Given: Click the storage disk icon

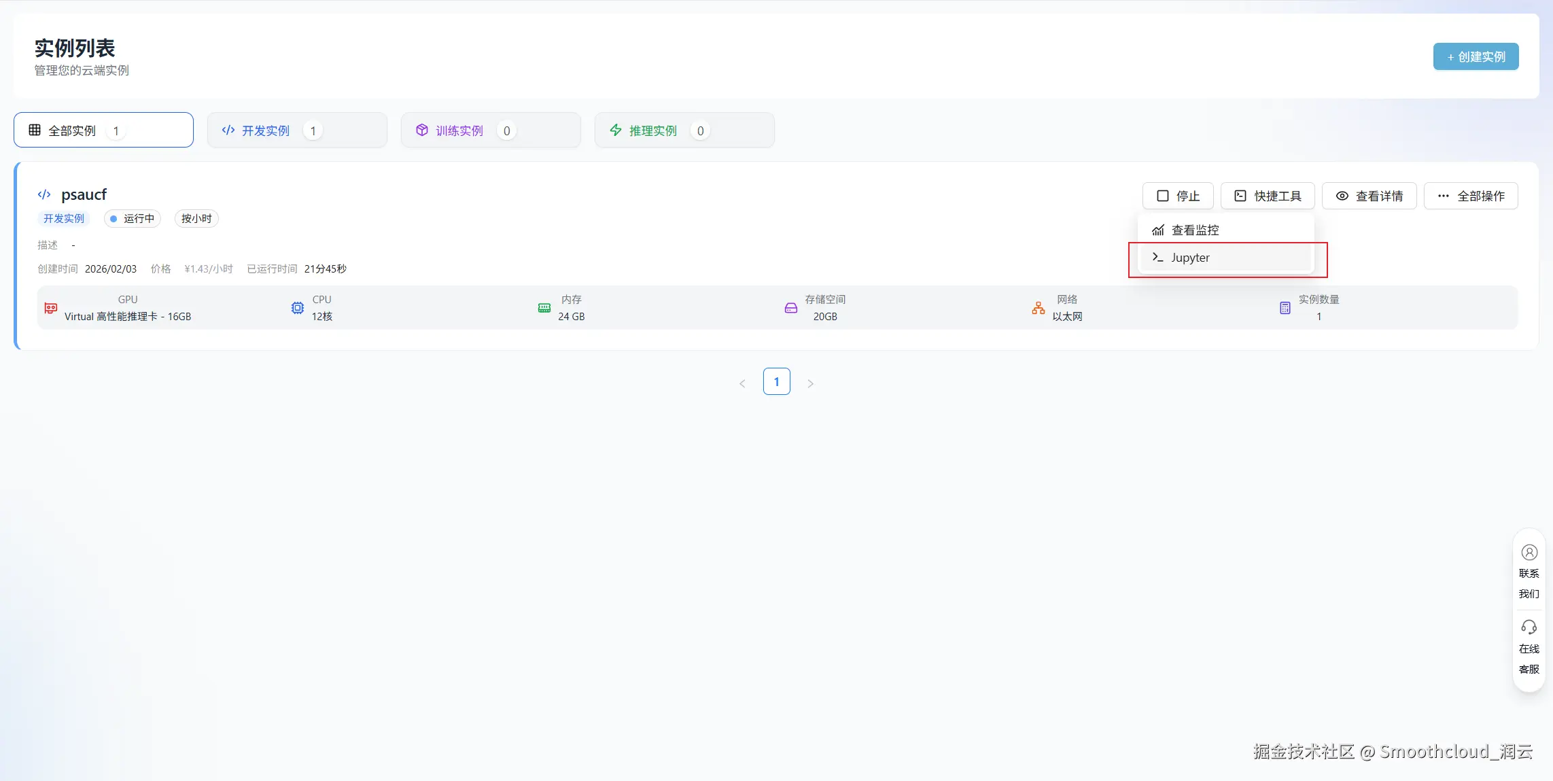Looking at the screenshot, I should 791,308.
